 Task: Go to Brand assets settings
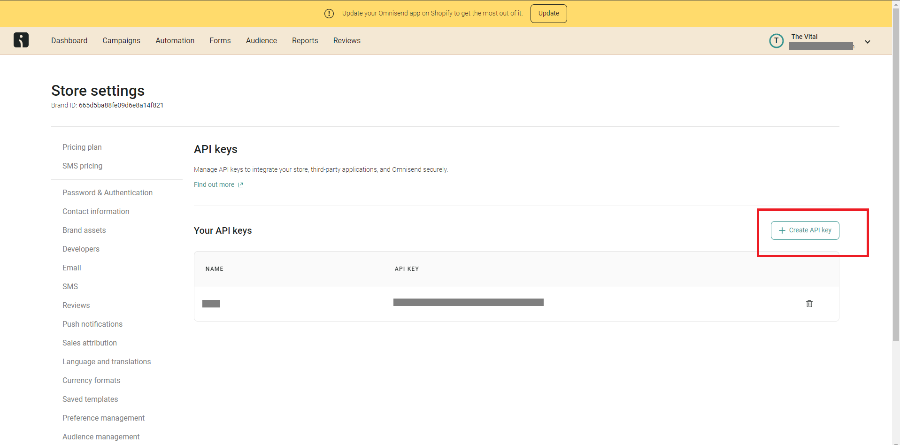tap(84, 230)
